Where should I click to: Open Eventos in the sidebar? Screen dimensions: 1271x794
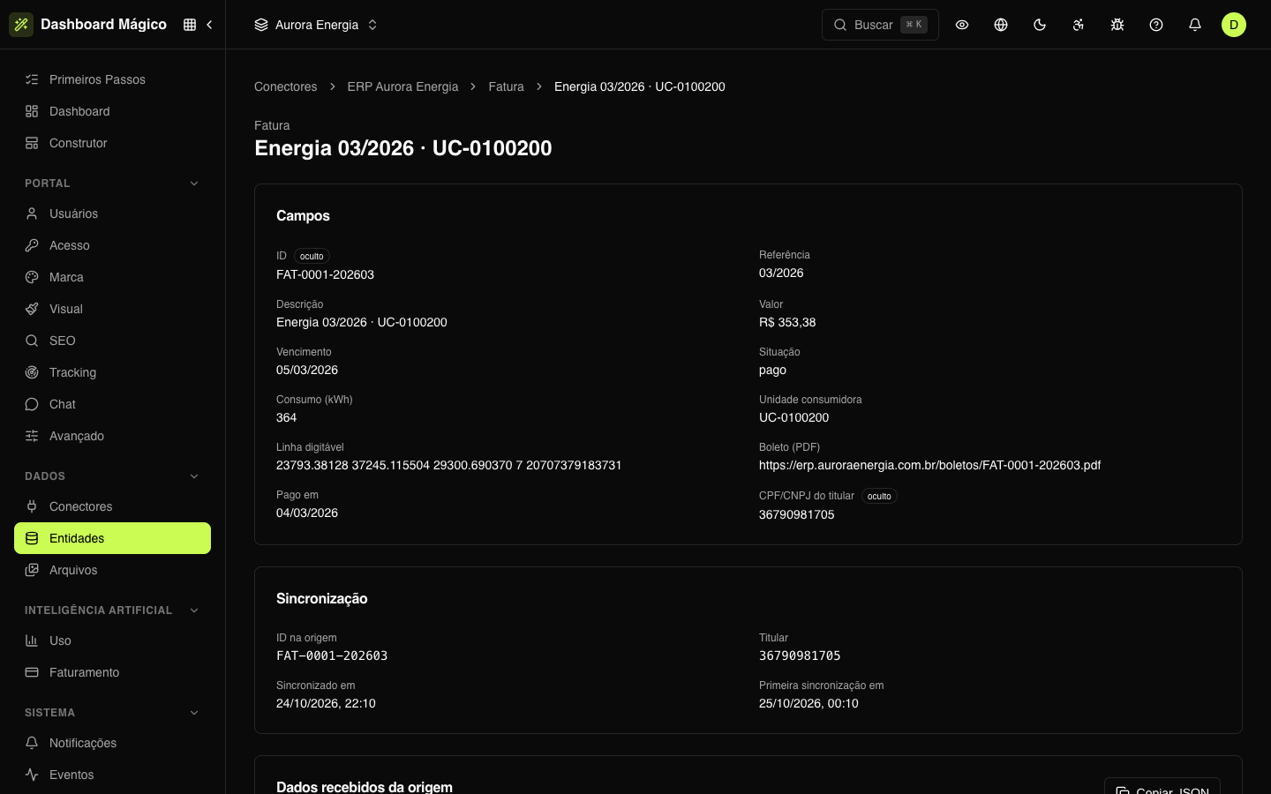pyautogui.click(x=112, y=775)
